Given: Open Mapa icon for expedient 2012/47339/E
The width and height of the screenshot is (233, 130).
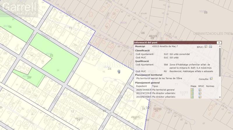Looking at the screenshot, I should click(192, 93).
